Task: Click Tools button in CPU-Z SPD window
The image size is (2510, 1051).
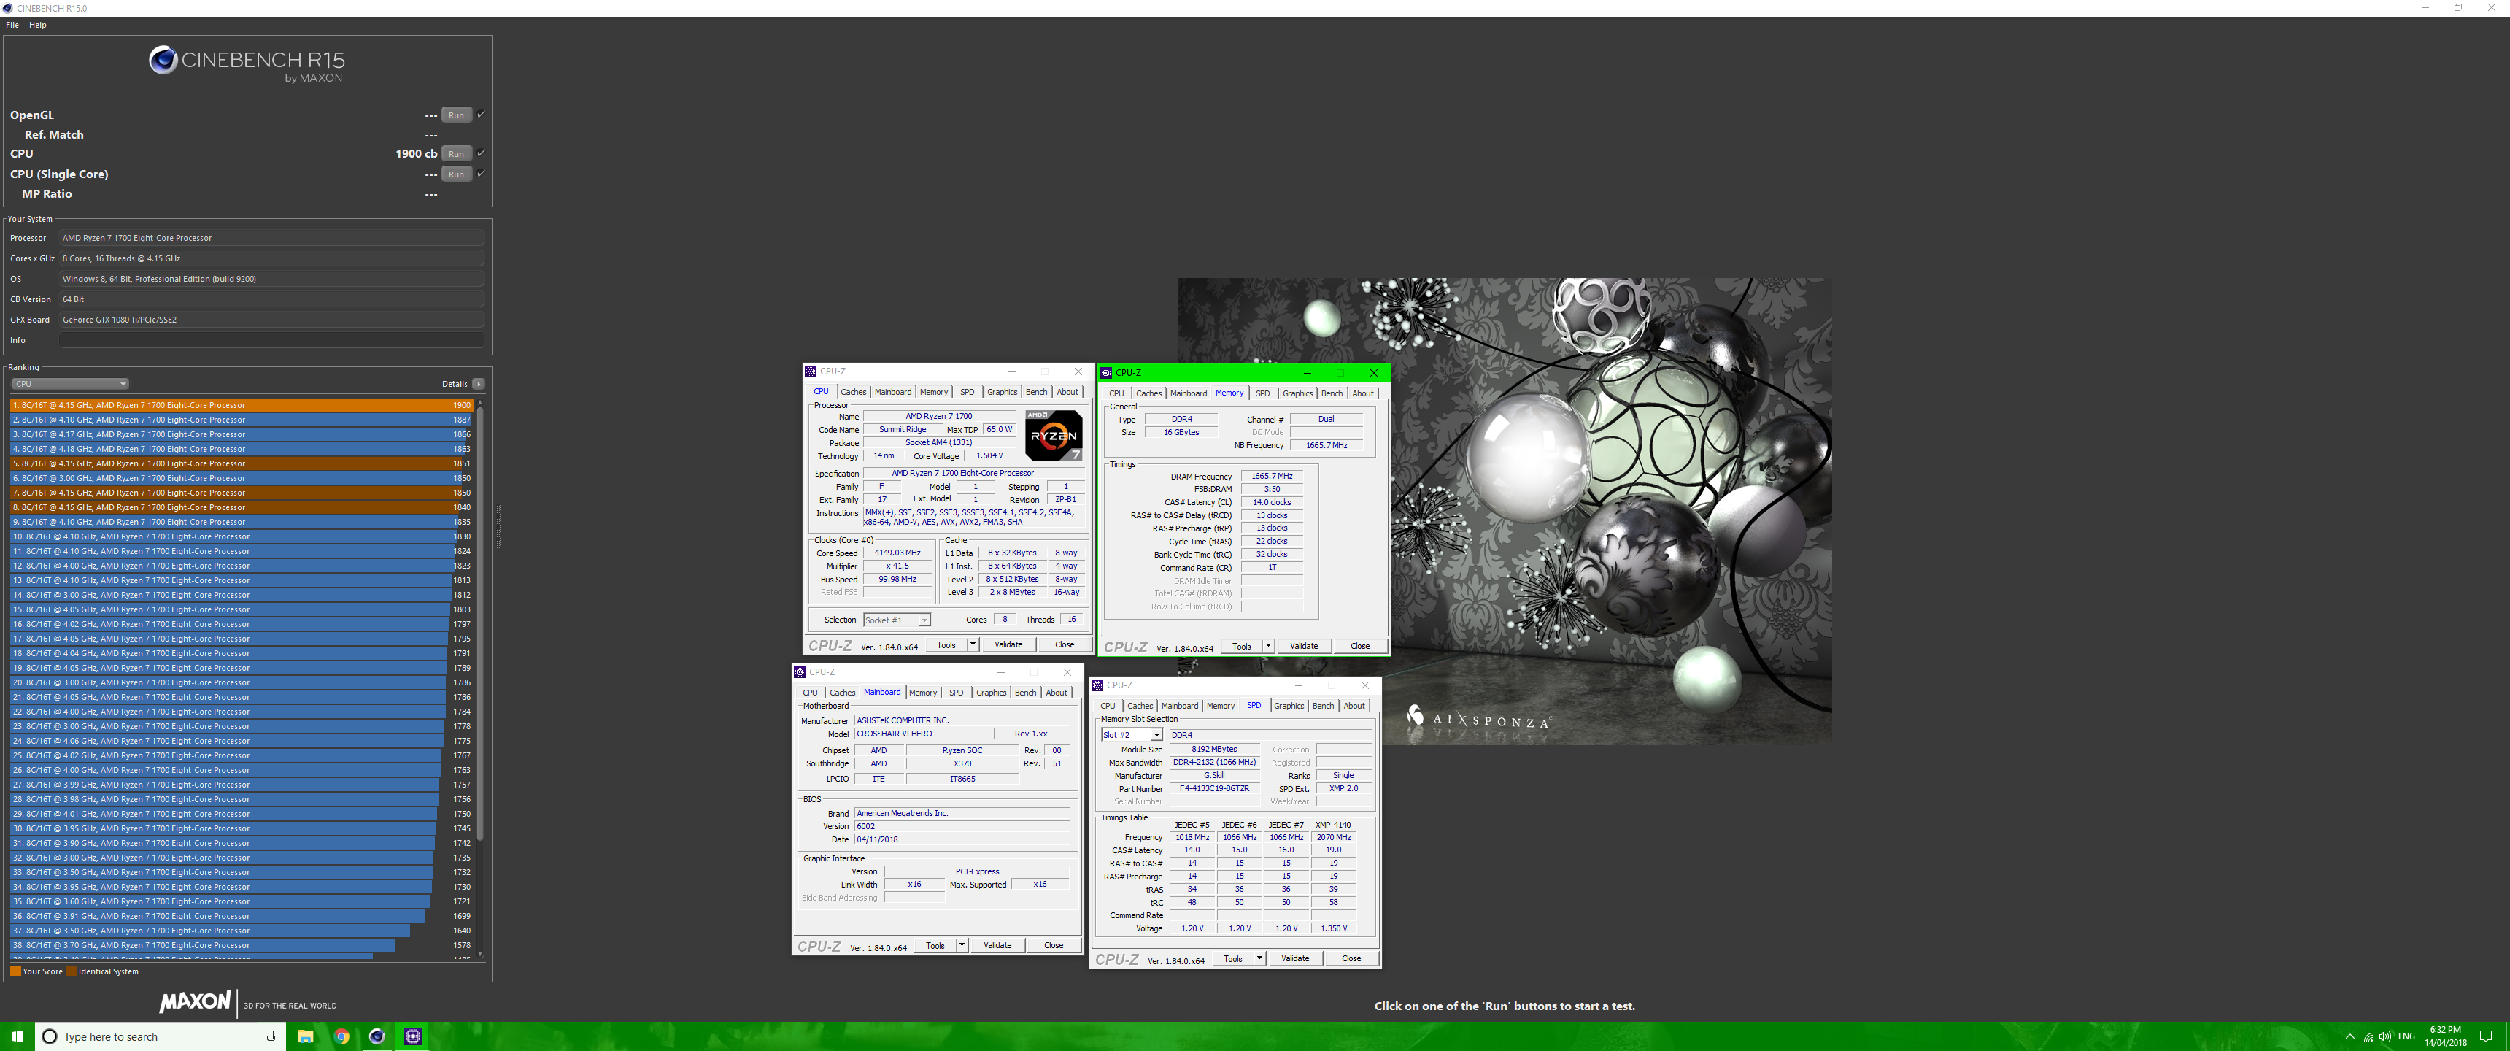Action: coord(1232,958)
